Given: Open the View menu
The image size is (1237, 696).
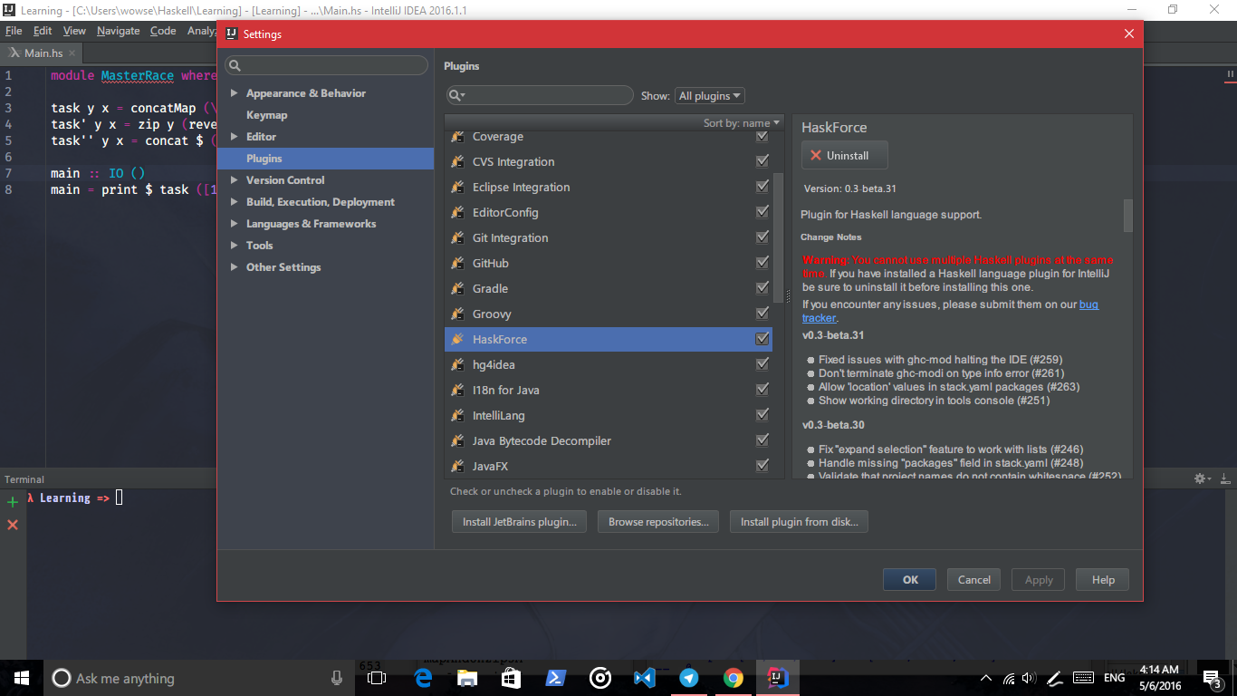Looking at the screenshot, I should point(74,31).
